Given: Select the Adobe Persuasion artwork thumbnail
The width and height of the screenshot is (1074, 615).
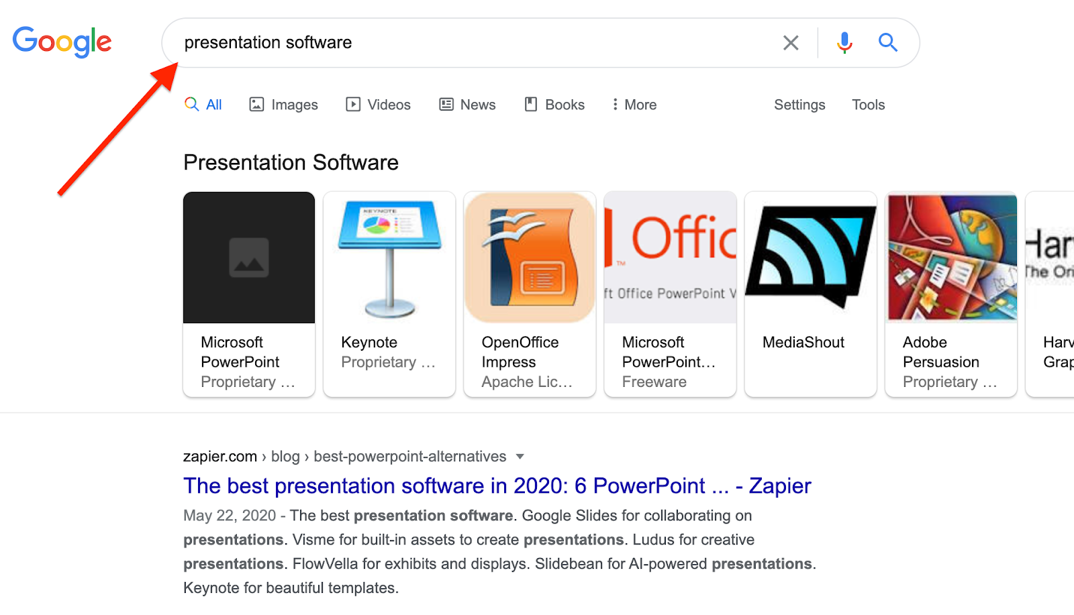Looking at the screenshot, I should [x=951, y=258].
